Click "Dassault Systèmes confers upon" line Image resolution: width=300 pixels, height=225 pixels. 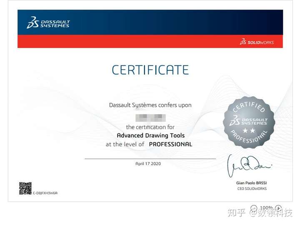point(150,105)
